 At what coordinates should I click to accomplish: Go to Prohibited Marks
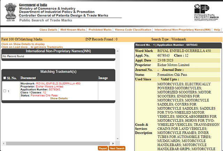tap(100, 30)
